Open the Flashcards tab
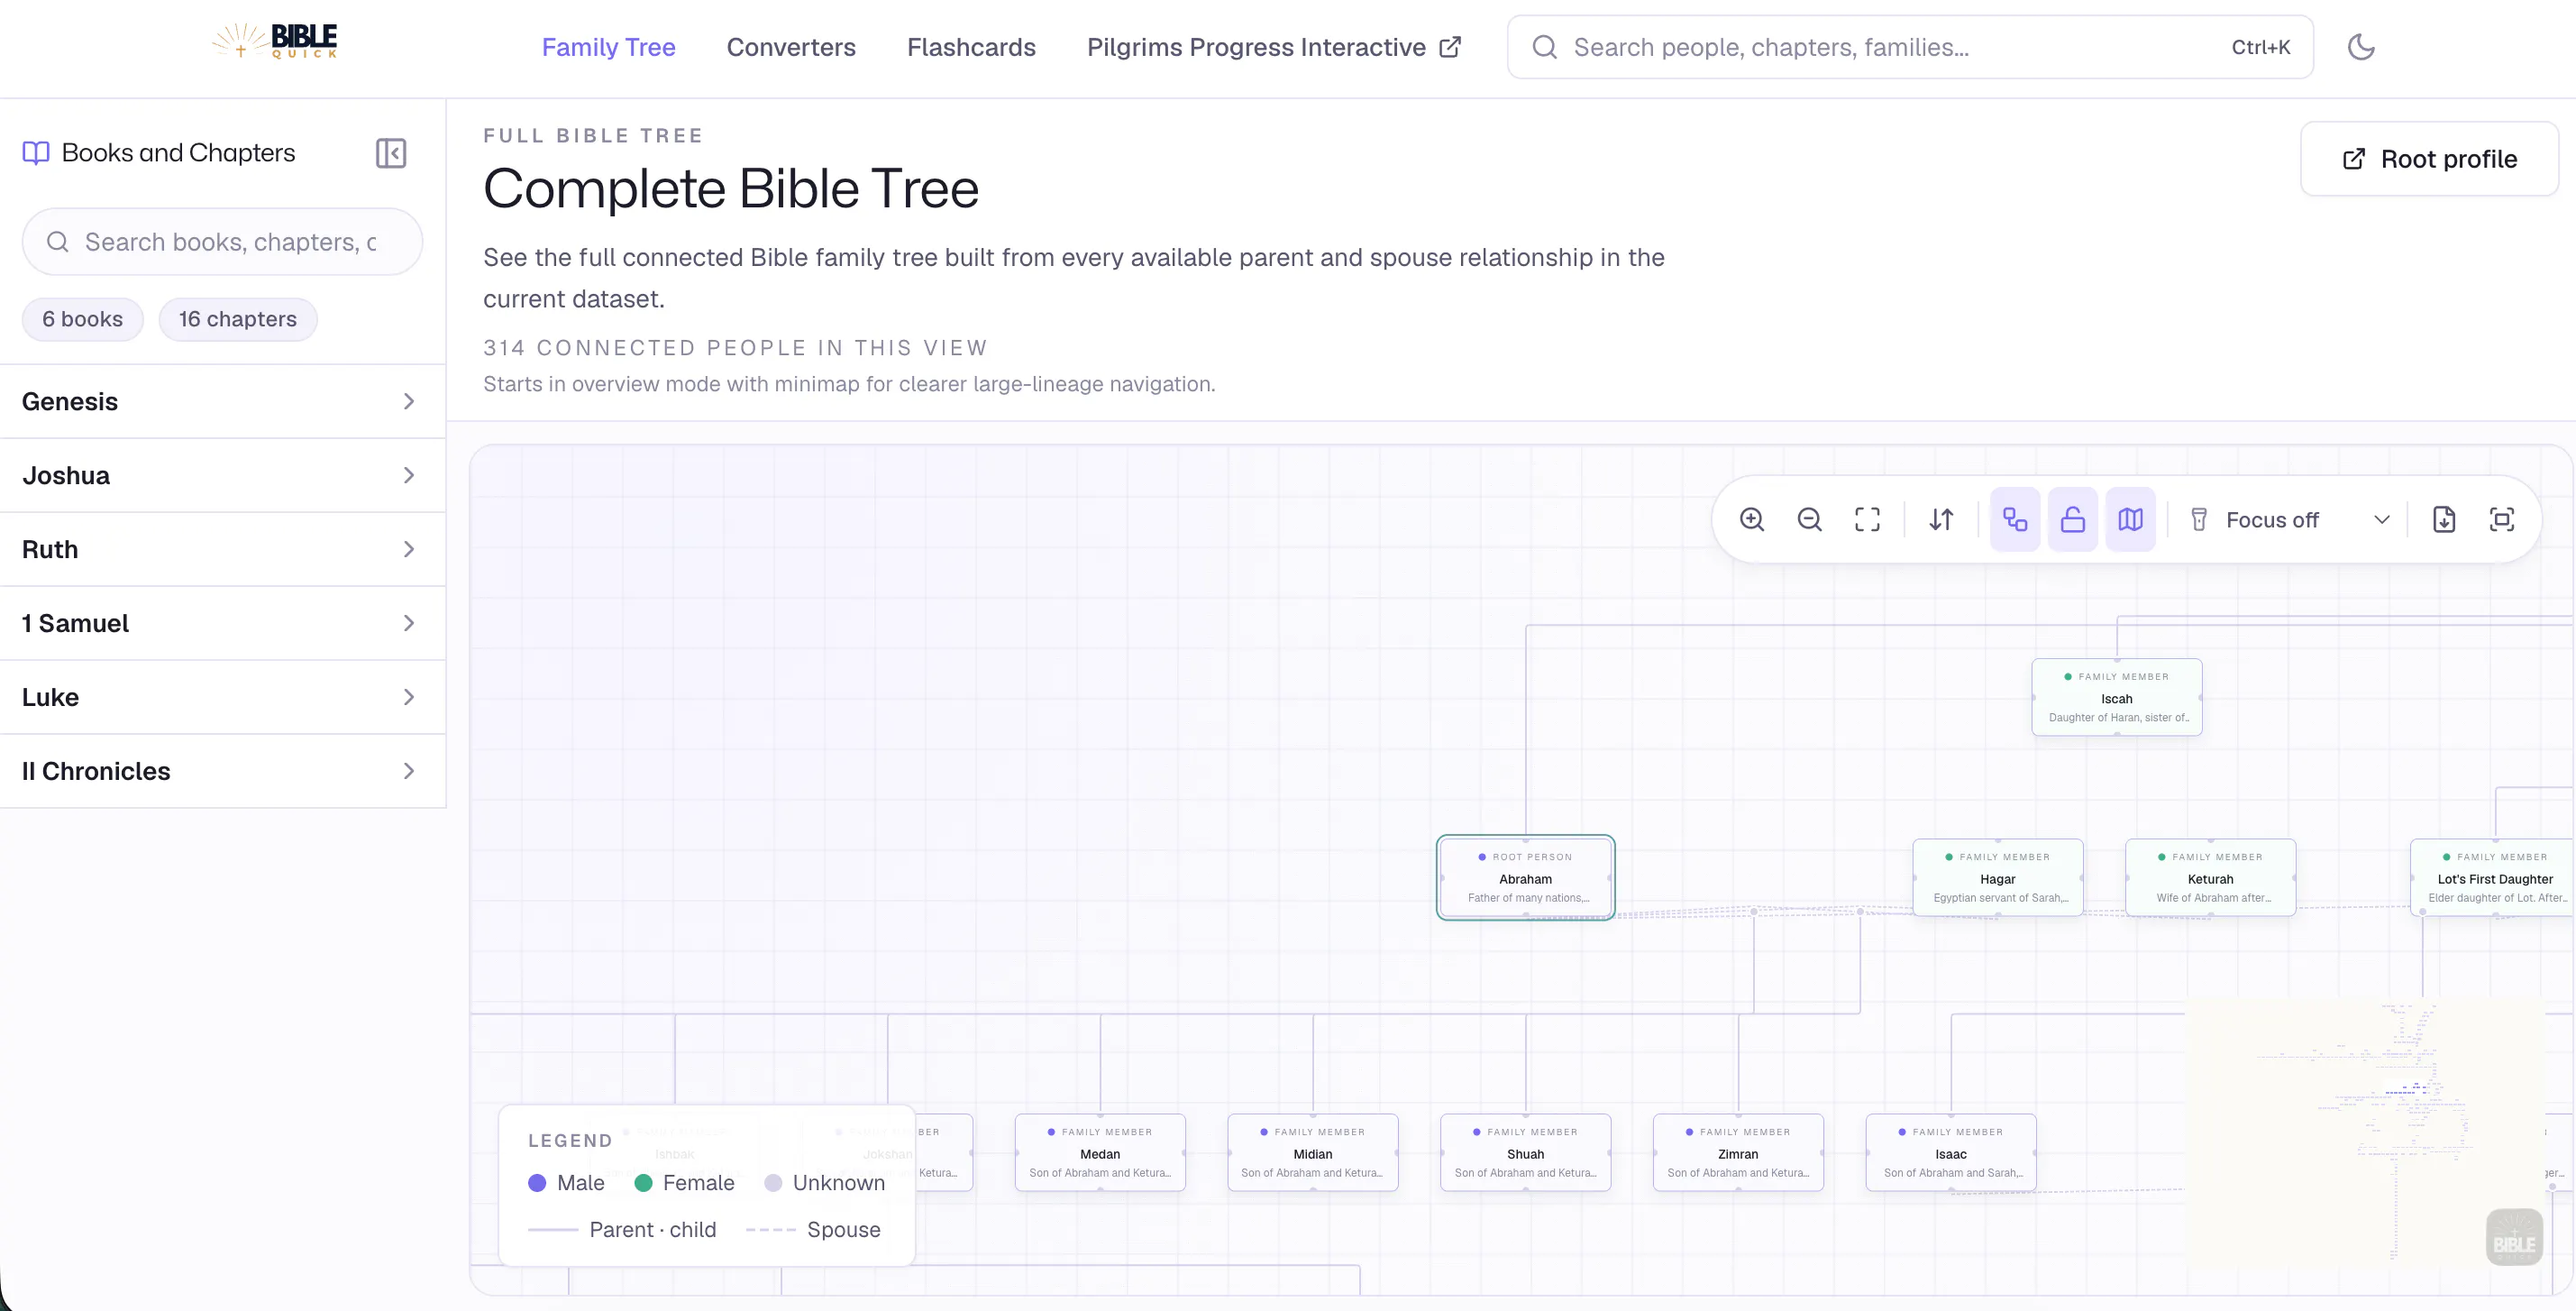The image size is (2576, 1311). 971,47
